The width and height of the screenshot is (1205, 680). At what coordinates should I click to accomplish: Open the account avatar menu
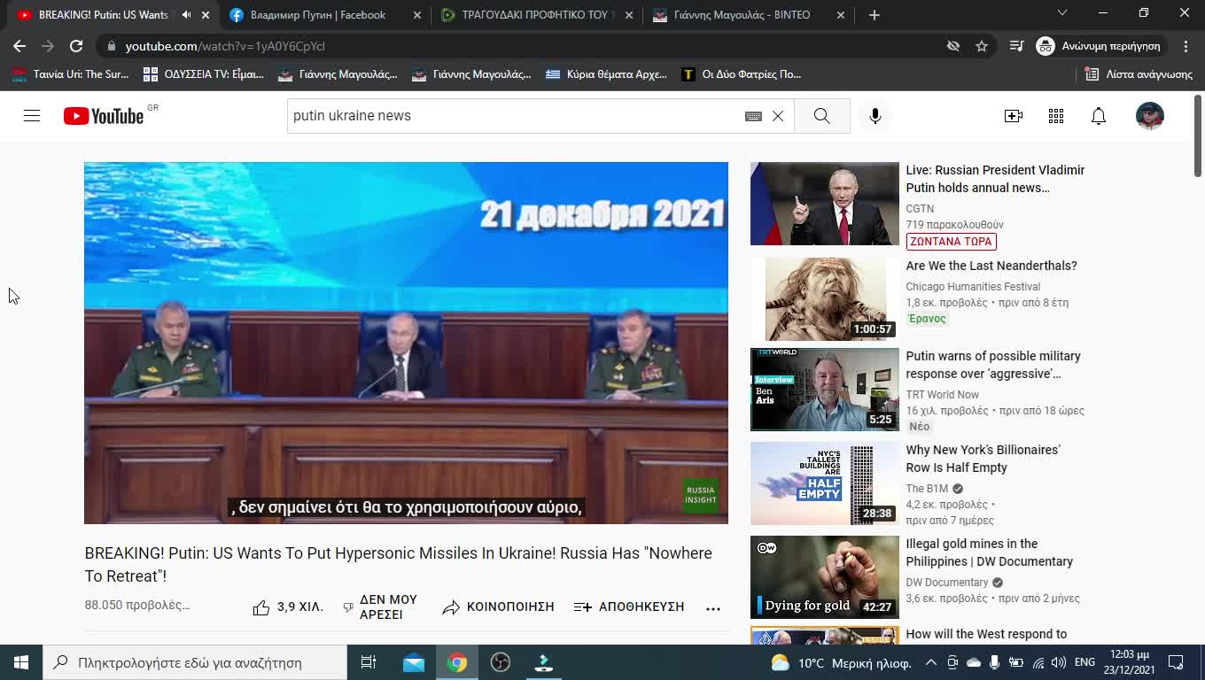pyautogui.click(x=1150, y=116)
